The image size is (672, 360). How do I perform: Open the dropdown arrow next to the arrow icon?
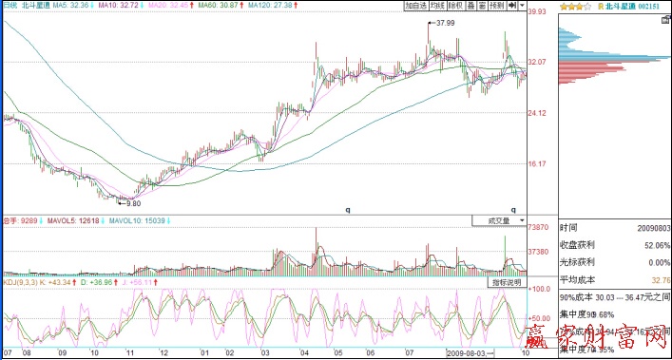pos(522,6)
